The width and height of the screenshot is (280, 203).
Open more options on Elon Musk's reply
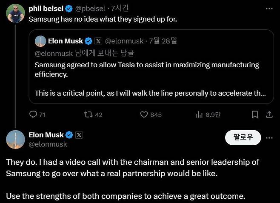click(269, 137)
